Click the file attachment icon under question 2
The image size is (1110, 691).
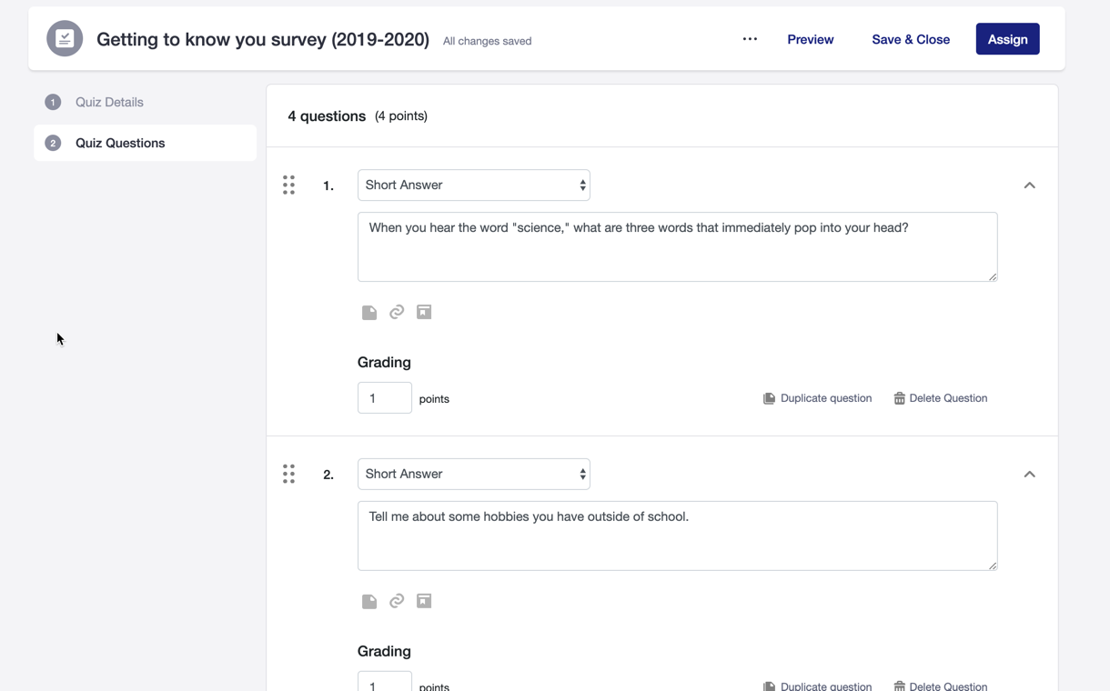tap(369, 602)
